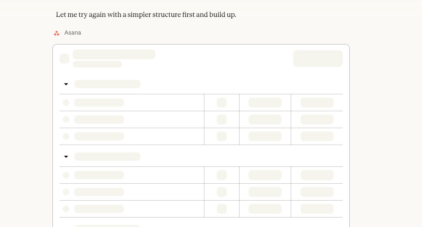
Task: Toggle second task's completion circle in first section
Action: click(66, 119)
